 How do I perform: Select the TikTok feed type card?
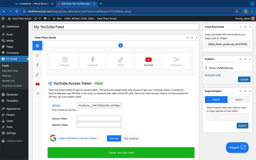[x=120, y=61]
